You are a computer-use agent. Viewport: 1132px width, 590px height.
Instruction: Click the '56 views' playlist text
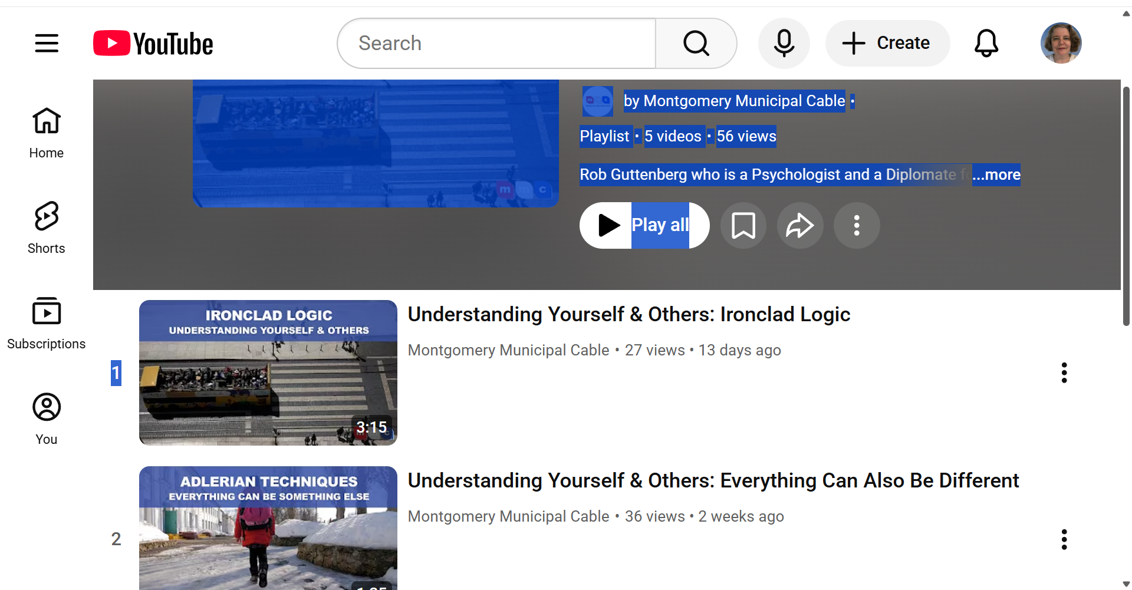tap(746, 136)
